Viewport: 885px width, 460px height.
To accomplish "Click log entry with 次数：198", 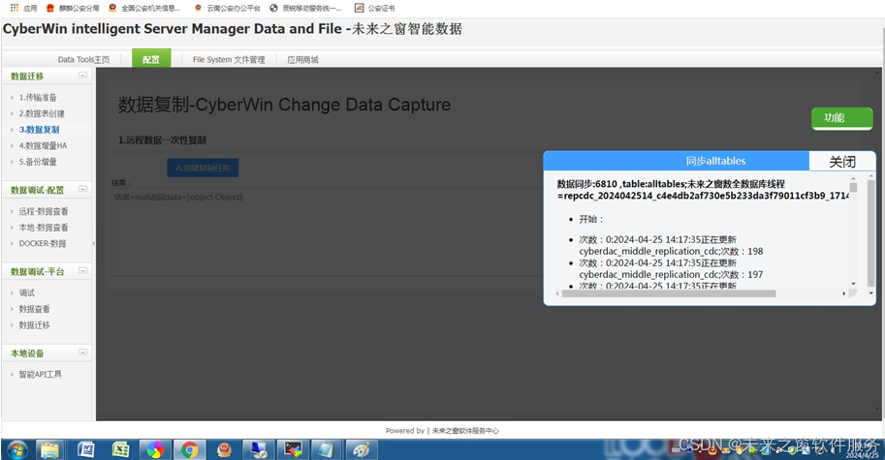I will pos(671,245).
